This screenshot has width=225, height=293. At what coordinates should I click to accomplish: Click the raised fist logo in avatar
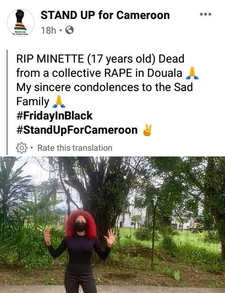click(20, 17)
